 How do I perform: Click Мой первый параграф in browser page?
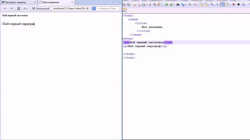click(x=18, y=24)
